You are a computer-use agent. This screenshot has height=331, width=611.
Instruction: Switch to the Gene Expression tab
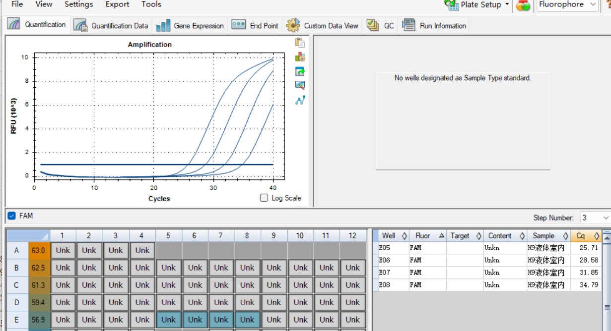click(x=190, y=25)
